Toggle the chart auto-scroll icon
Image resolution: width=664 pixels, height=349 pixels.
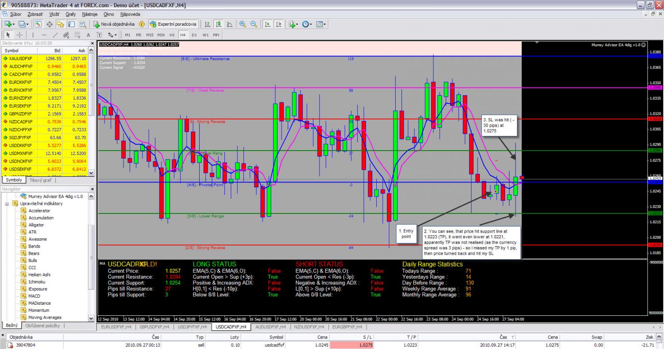(x=267, y=24)
